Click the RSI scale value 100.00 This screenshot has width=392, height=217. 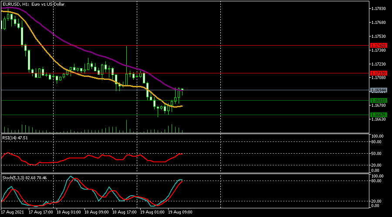click(x=378, y=136)
